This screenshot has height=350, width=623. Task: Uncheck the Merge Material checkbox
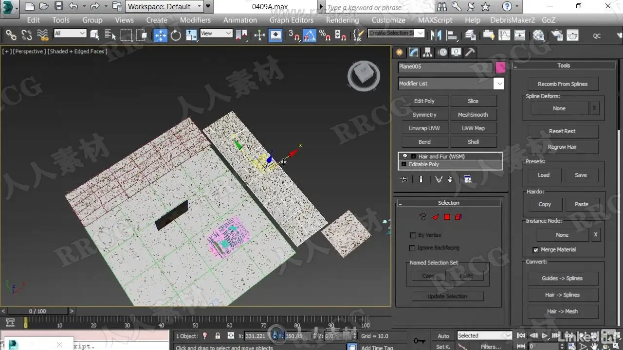(536, 250)
